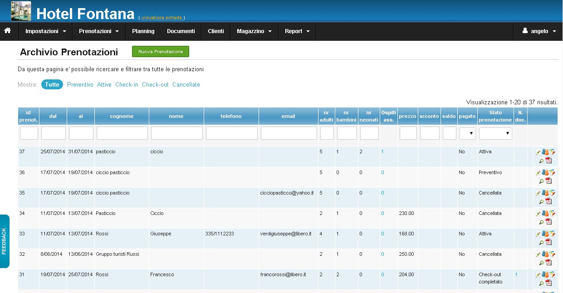This screenshot has height=293, width=563.
Task: Expand the Magazzino menu
Action: (x=254, y=31)
